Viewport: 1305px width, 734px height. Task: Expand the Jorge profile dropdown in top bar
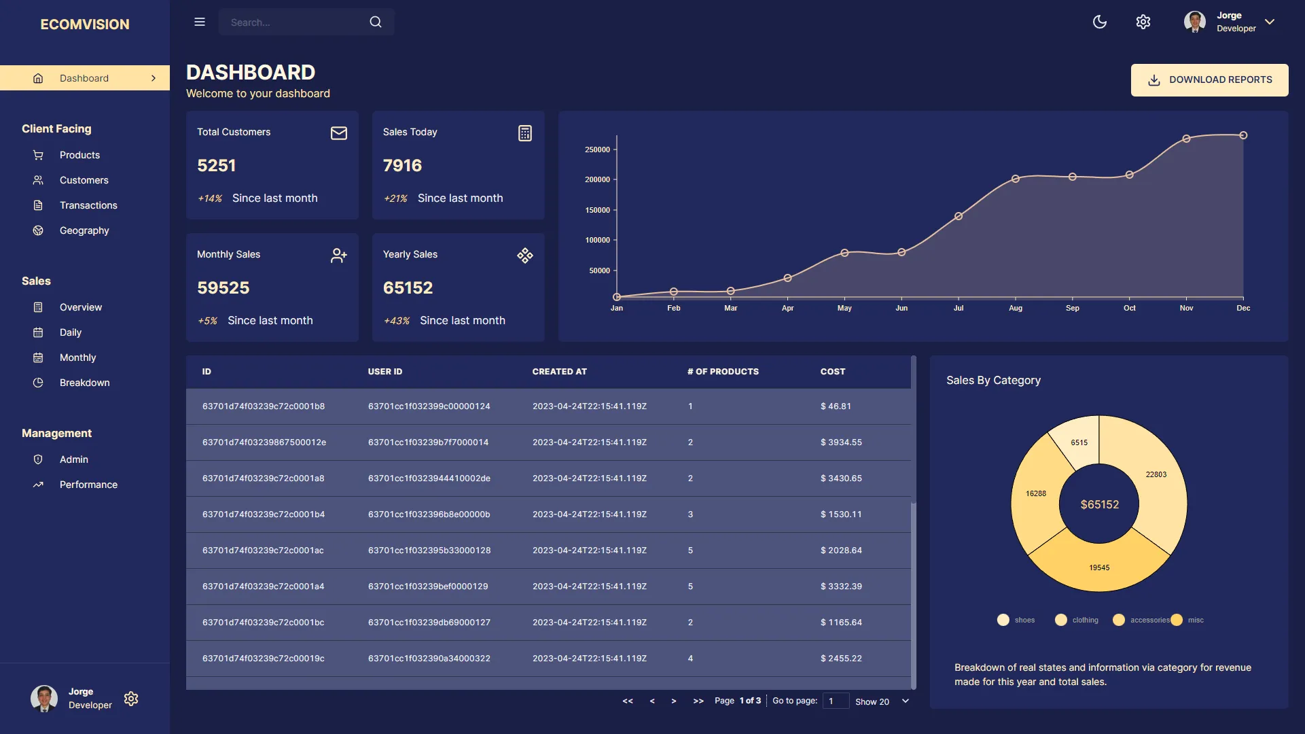click(1270, 22)
